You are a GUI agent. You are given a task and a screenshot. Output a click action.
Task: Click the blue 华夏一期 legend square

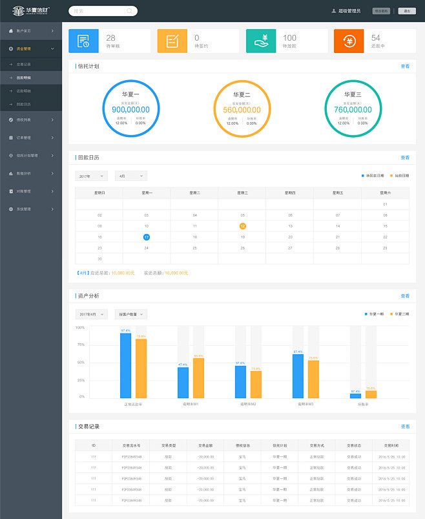(366, 314)
